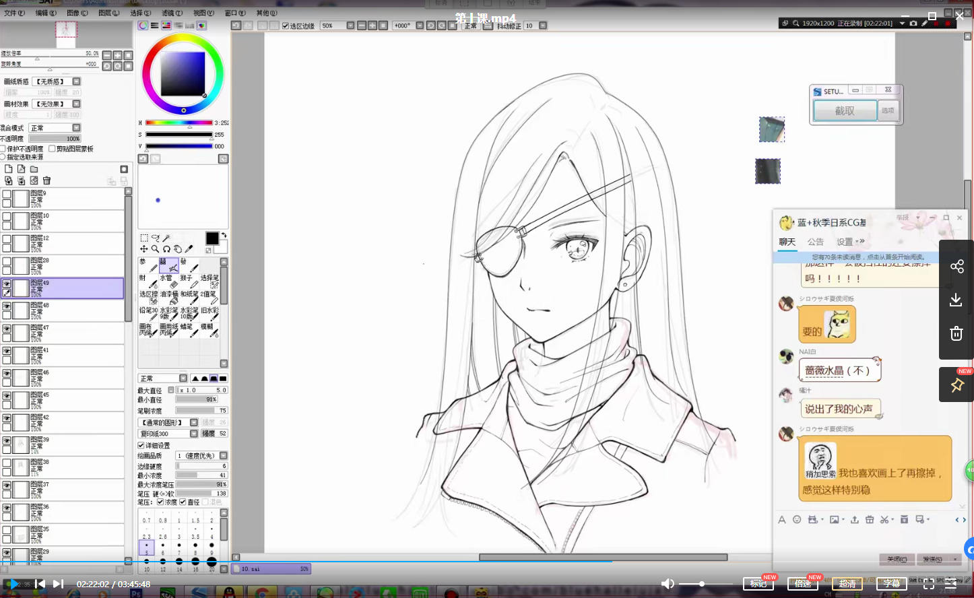Screen dimensions: 974x598
Task: Switch to the 公告 tab in chat
Action: [815, 242]
